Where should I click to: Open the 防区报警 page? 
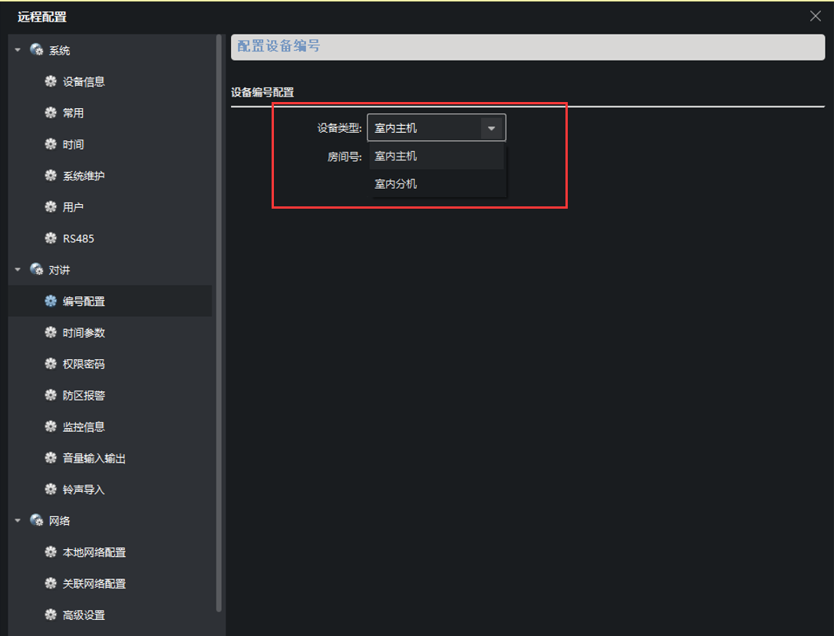[84, 395]
